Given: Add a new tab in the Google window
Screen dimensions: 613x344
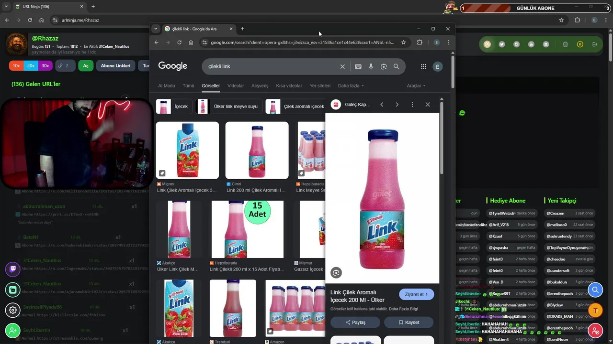Looking at the screenshot, I should point(242,29).
